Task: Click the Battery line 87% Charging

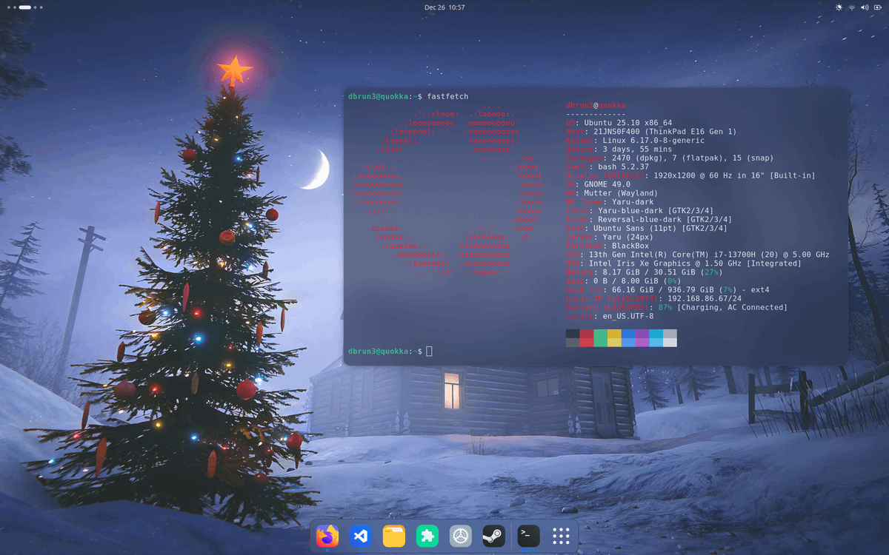Action: [676, 308]
